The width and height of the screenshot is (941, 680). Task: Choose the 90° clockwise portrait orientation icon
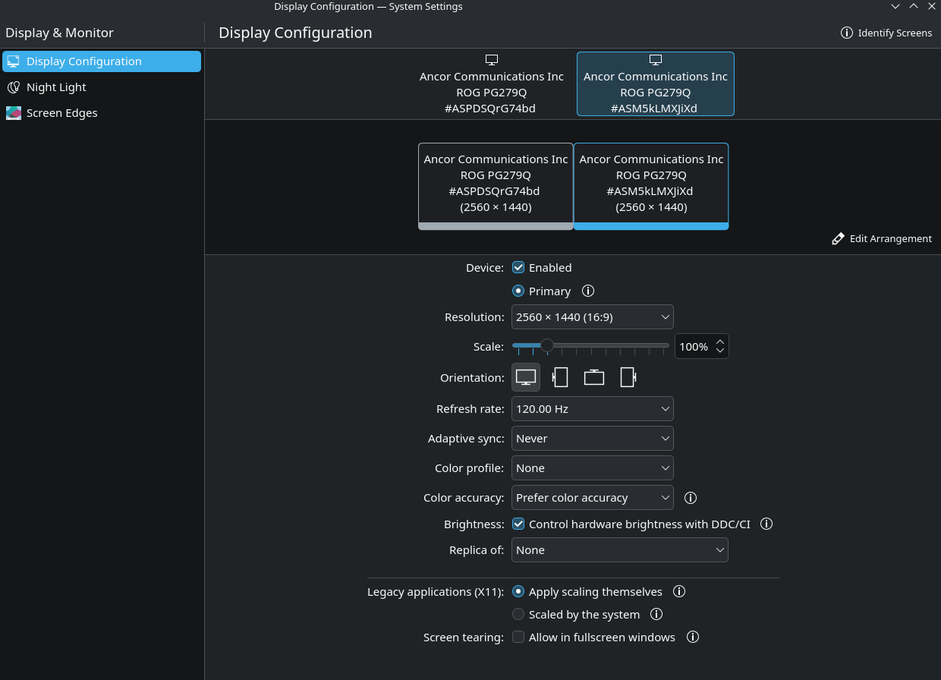628,377
